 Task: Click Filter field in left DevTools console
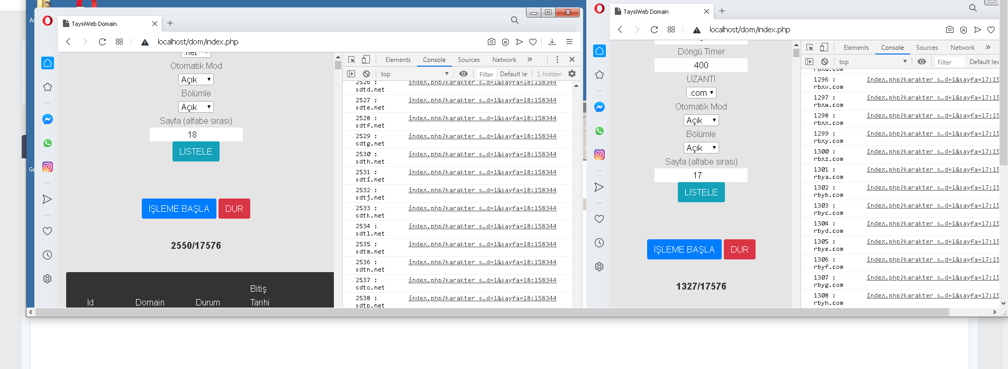486,74
